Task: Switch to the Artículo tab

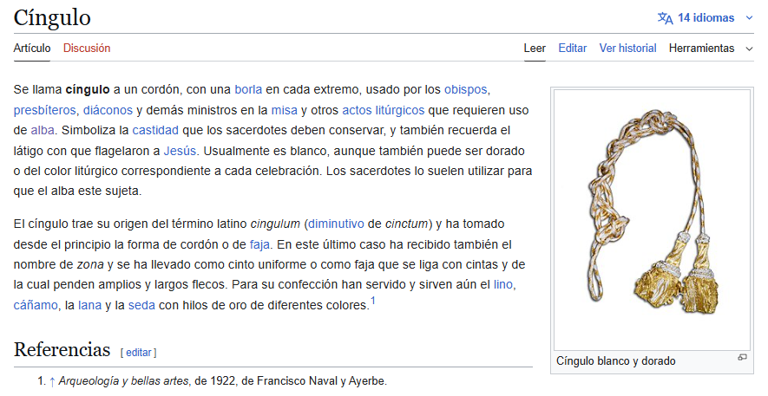Action: (32, 49)
